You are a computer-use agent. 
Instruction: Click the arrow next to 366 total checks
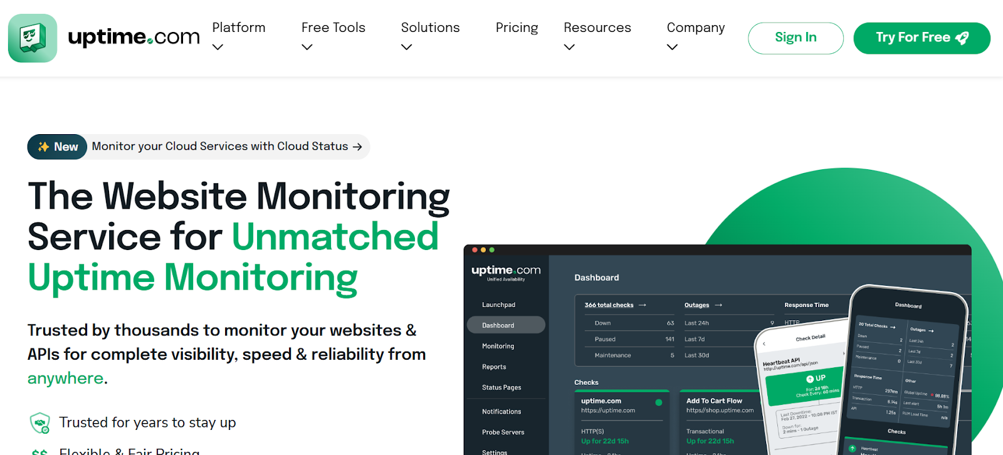642,305
